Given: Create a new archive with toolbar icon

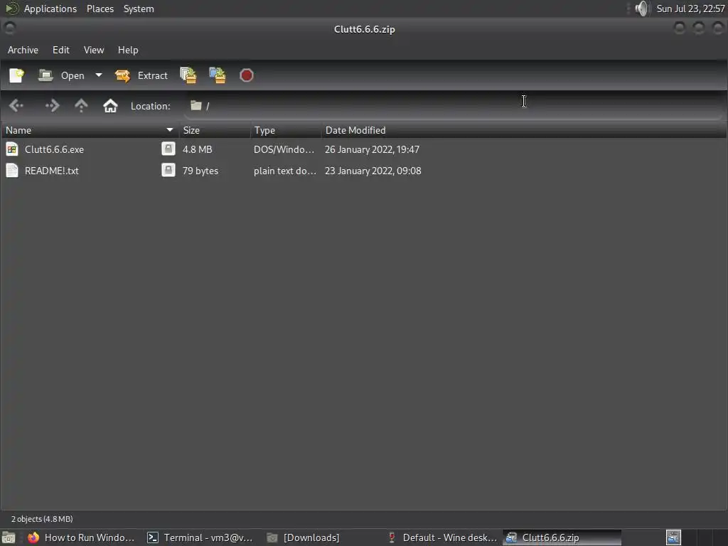Looking at the screenshot, I should click(17, 75).
